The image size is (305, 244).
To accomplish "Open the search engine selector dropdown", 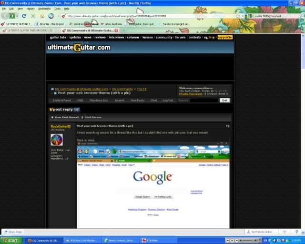I will (x=250, y=16).
